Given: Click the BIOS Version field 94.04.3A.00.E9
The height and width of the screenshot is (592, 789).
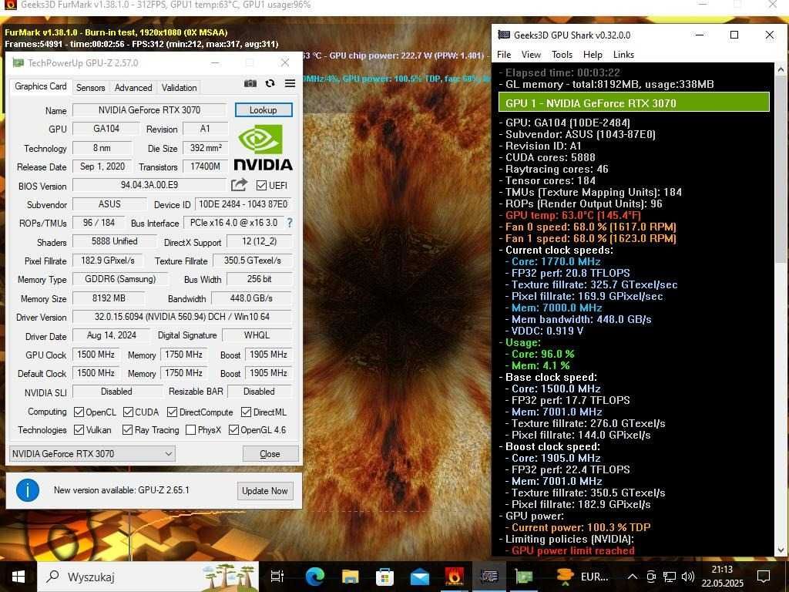Looking at the screenshot, I should [149, 185].
